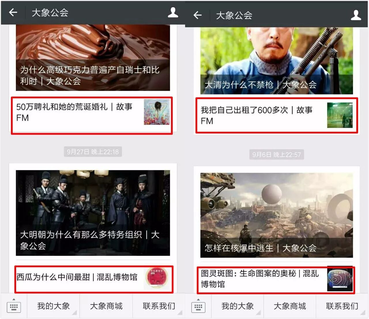Open 大清为什么不禁枪 cover article
369x319 pixels.
(276, 61)
